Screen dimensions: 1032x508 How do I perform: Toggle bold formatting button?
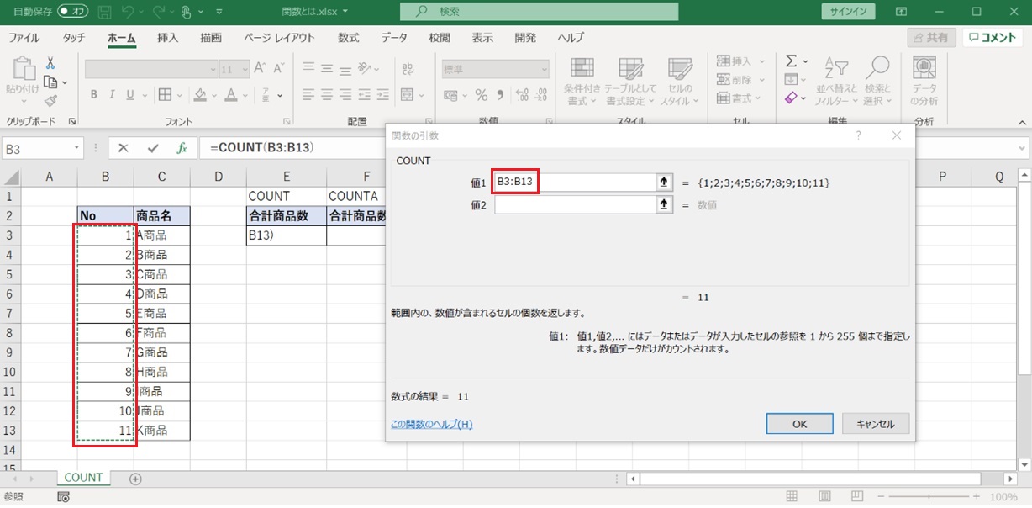tap(94, 94)
